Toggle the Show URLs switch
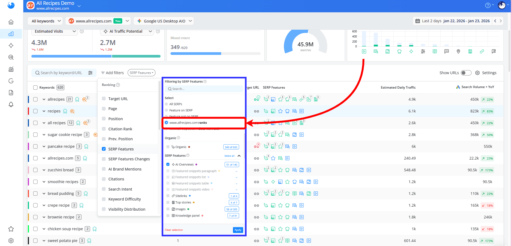Screen dimensions: 512x246 [x=466, y=73]
